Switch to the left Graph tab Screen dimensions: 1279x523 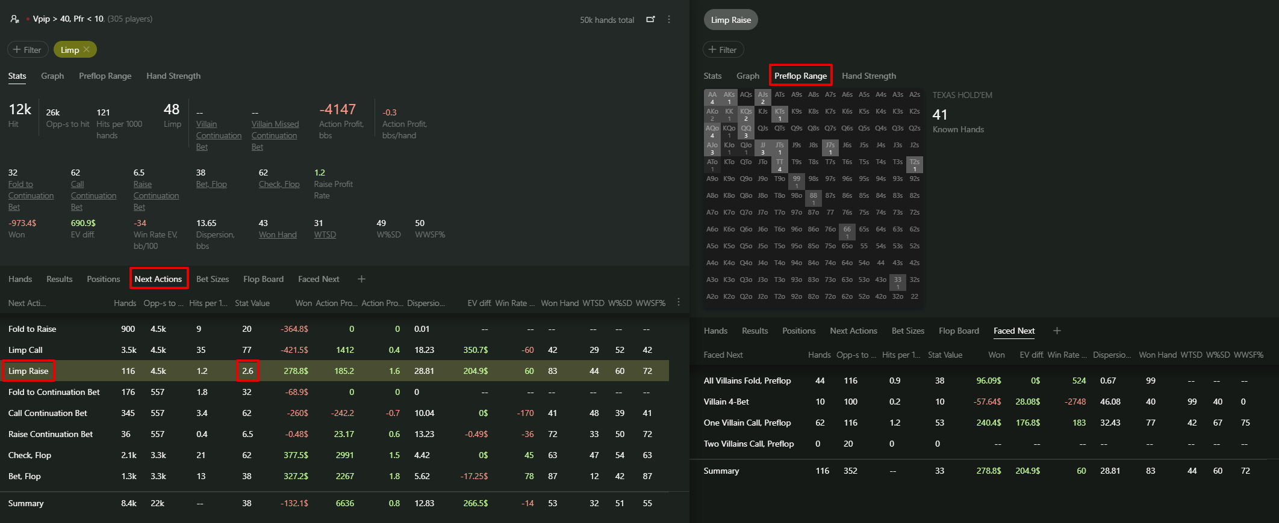tap(52, 76)
